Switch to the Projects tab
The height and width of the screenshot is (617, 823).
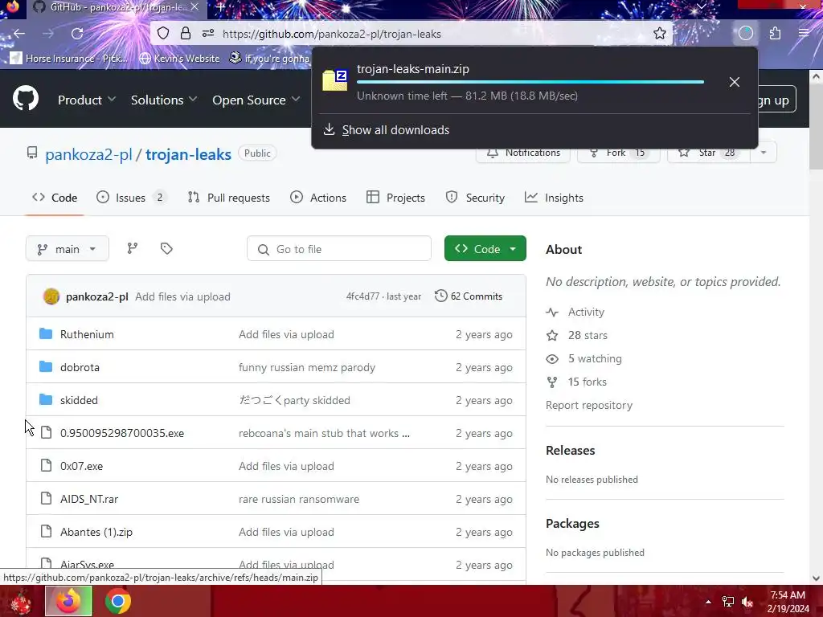coord(395,198)
